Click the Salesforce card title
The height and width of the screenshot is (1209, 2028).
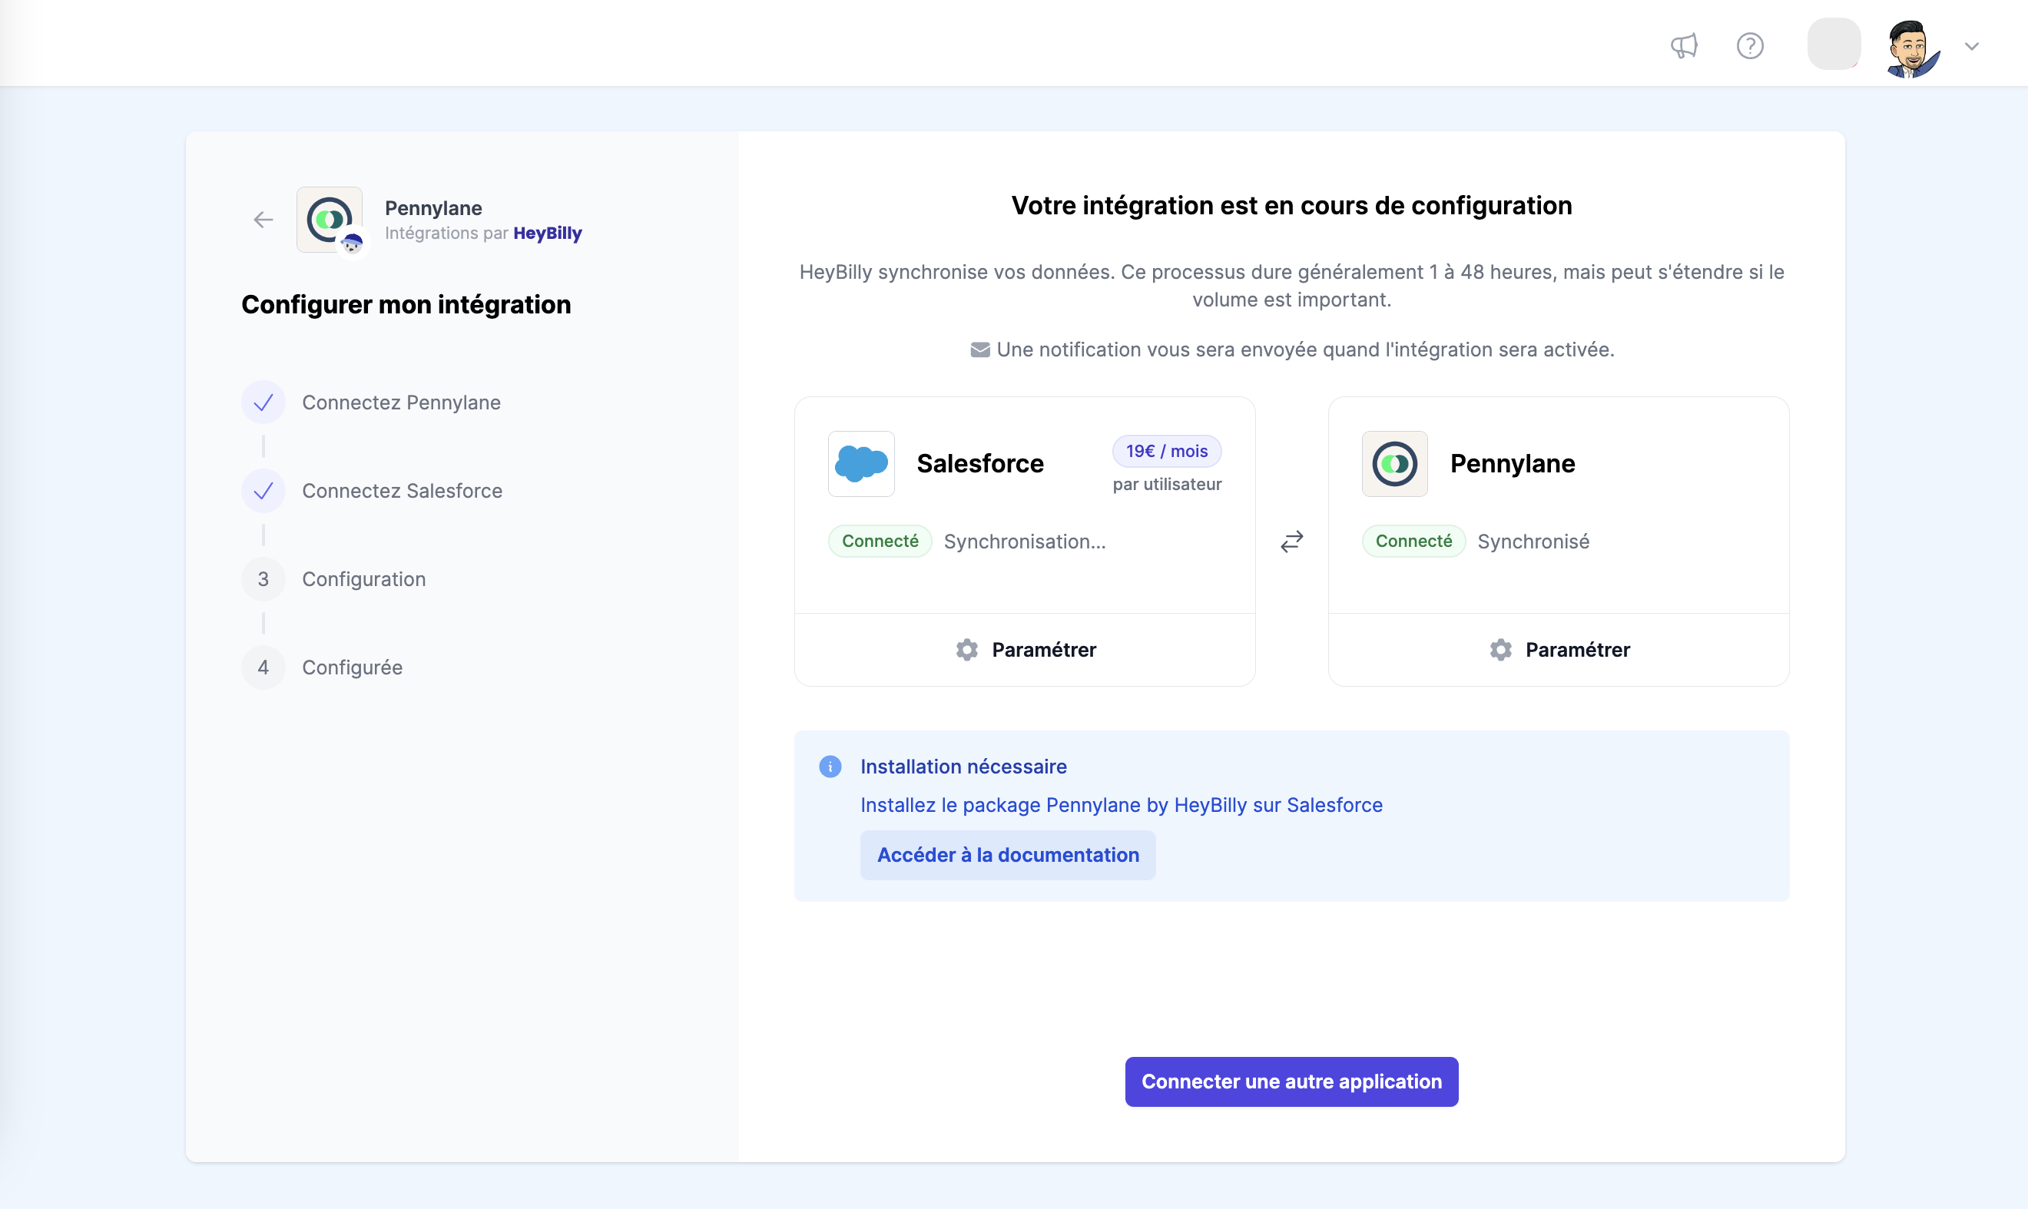[980, 464]
